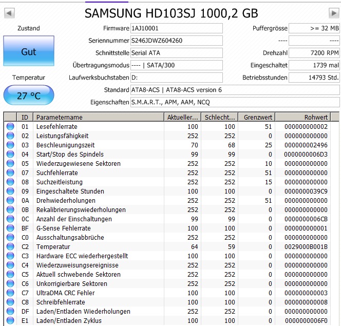Click status orb for G-Sense Fehlerrate
This screenshot has width=341, height=326.
click(10, 228)
